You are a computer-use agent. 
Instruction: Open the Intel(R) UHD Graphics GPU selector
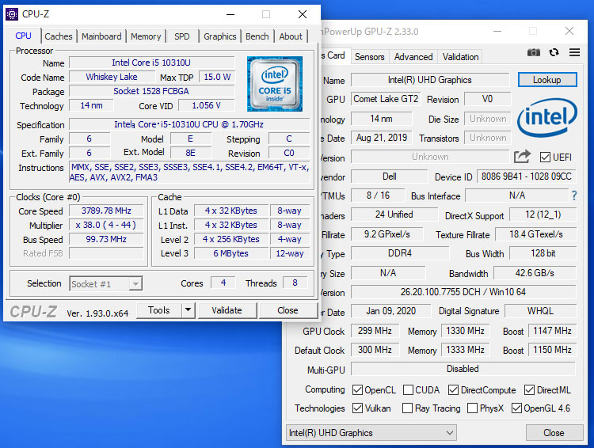coord(371,432)
